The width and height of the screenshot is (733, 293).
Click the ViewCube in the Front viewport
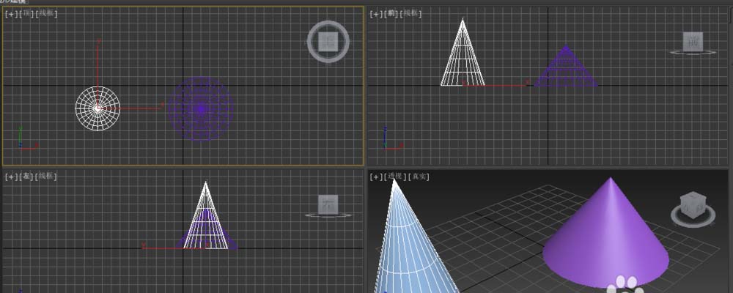693,42
